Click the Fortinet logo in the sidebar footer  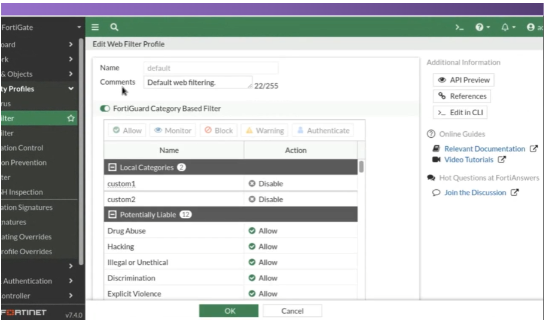23,313
